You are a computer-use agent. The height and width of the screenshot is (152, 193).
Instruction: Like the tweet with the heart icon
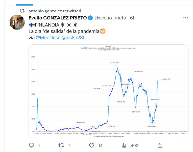coord(92,145)
